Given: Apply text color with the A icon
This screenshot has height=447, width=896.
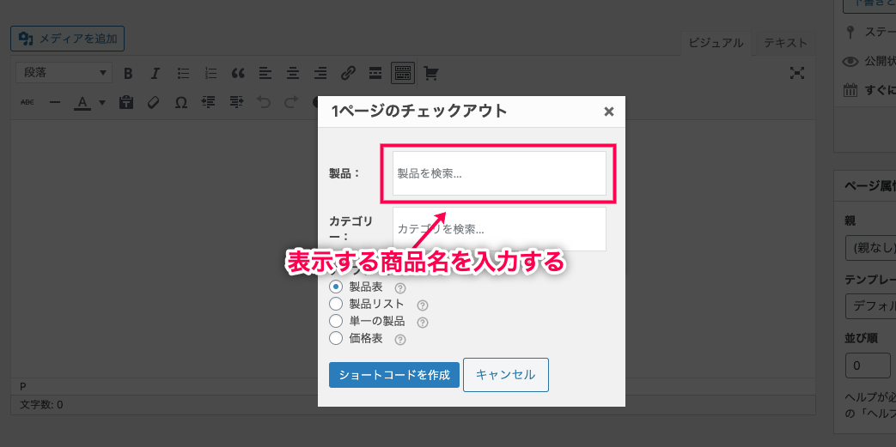Looking at the screenshot, I should (x=82, y=103).
